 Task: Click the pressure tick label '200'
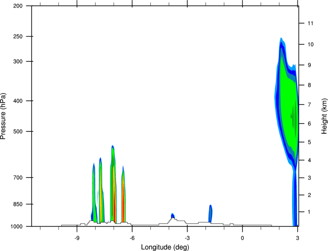coord(18,6)
